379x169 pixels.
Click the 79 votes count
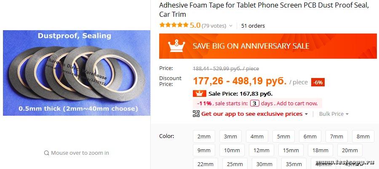(x=214, y=26)
